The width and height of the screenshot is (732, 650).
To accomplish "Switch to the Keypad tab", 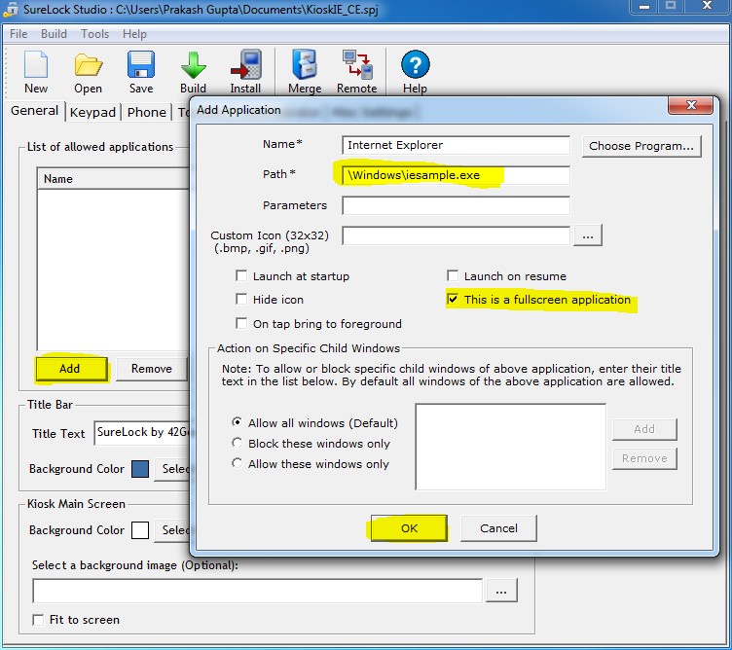I will point(92,112).
